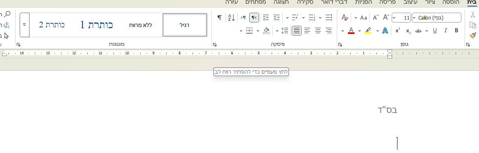Click the Select arrow cursor icon

tap(7, 36)
